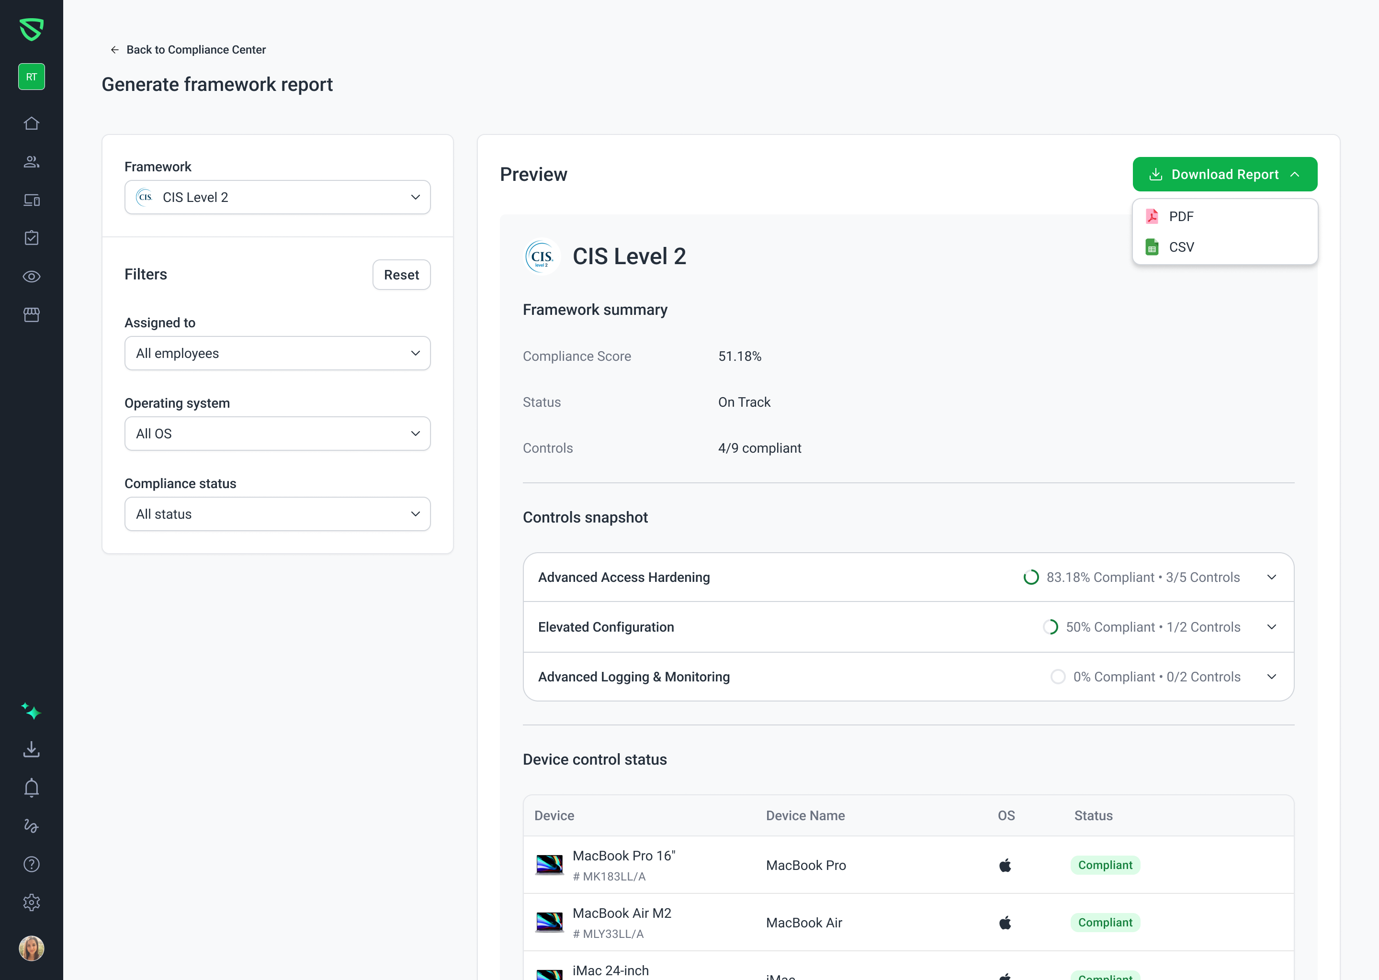1379x980 pixels.
Task: Reset the filters
Action: [401, 275]
